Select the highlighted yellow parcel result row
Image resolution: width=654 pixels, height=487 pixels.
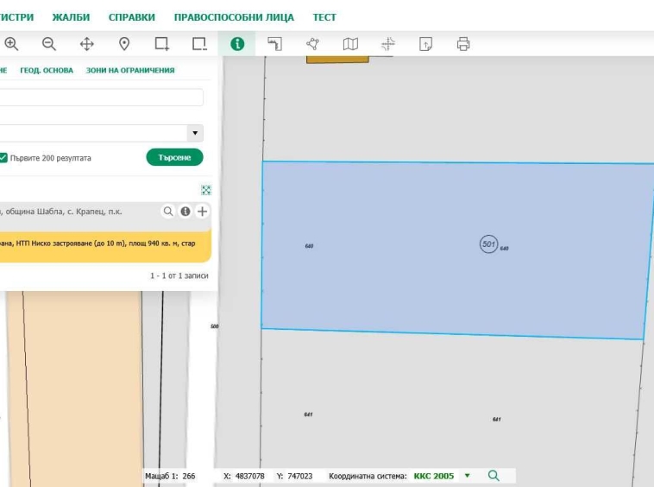tap(104, 244)
